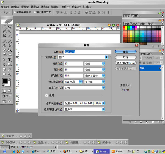Enable the 自動選取圖層 checkbox

[x=15, y=12]
